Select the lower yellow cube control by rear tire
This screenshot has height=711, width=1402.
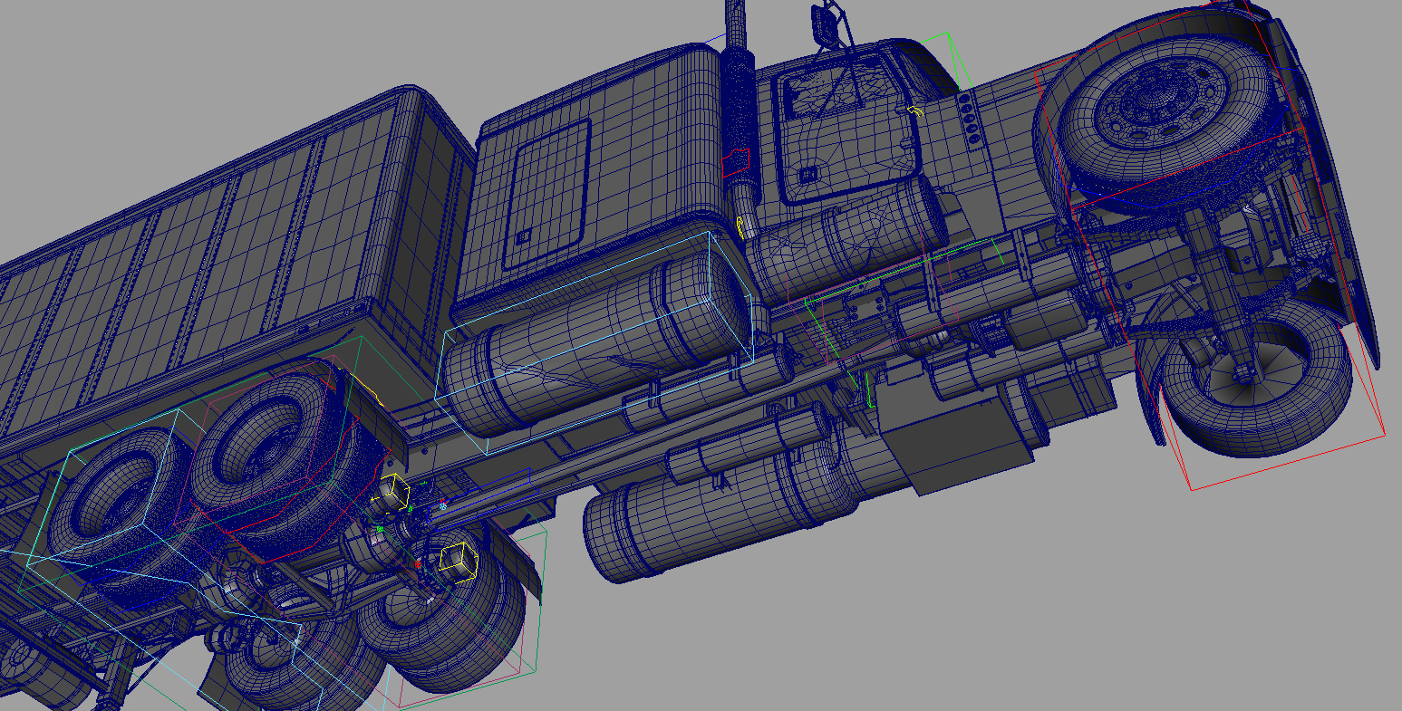pyautogui.click(x=458, y=559)
